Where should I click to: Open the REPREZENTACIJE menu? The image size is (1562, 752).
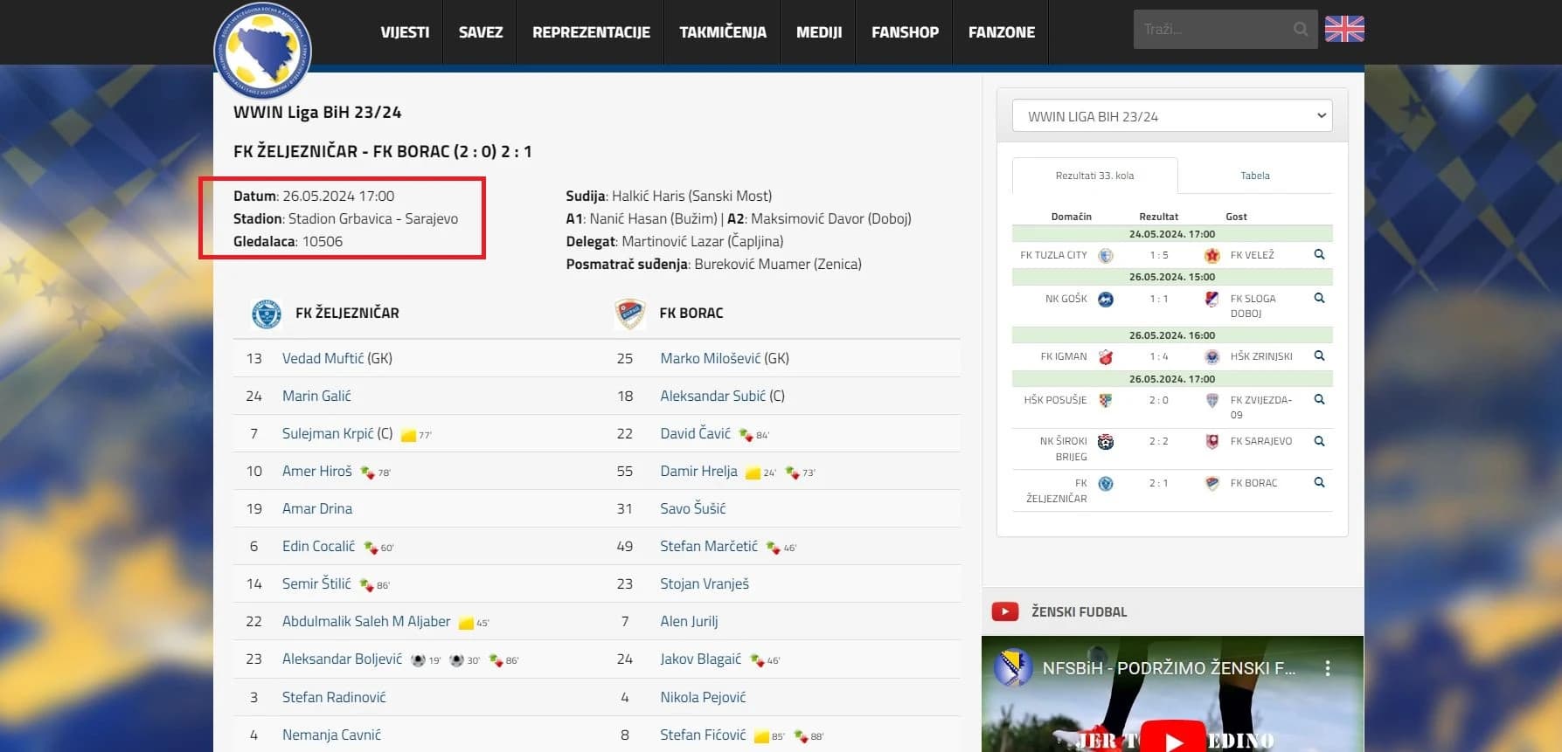pos(591,32)
